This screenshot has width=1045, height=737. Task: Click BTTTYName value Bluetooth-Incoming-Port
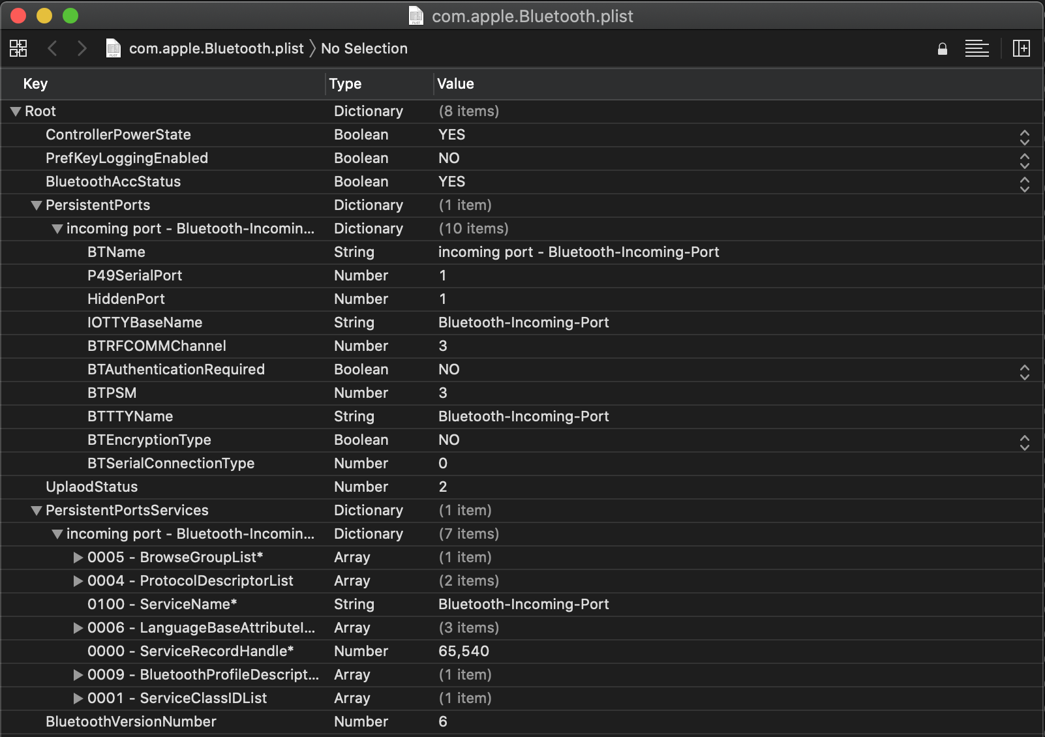click(524, 416)
